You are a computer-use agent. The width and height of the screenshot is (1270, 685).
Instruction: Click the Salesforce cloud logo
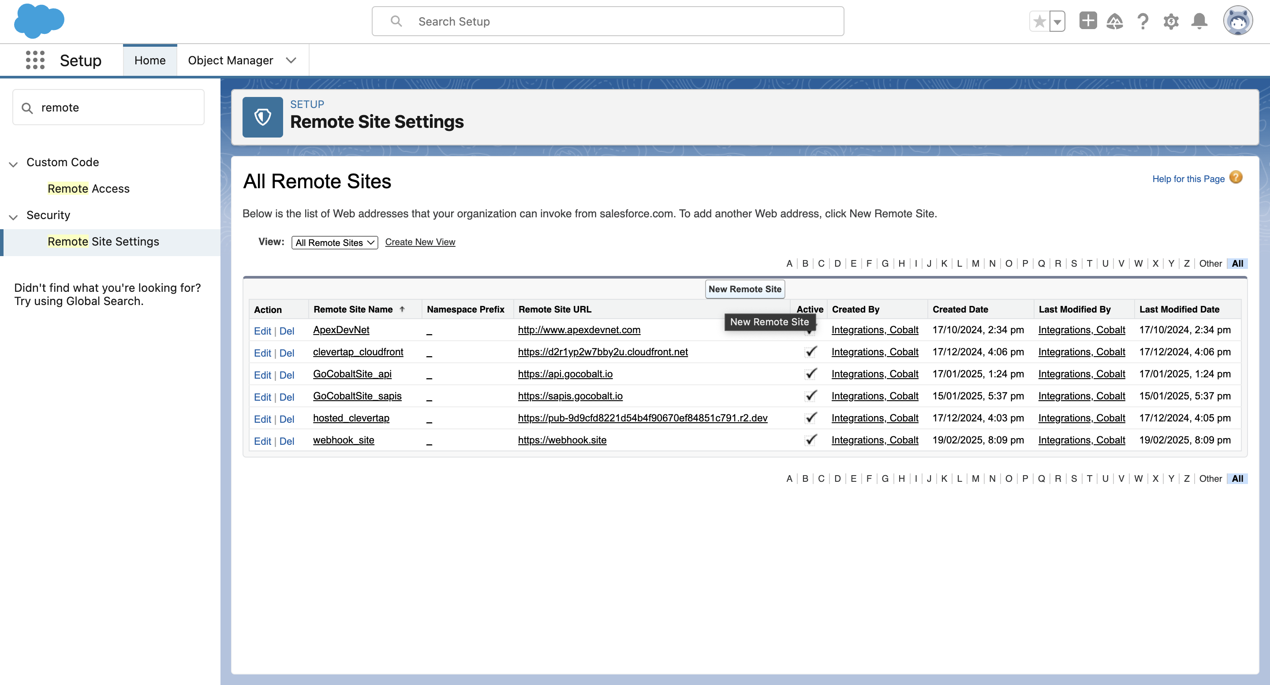39,21
